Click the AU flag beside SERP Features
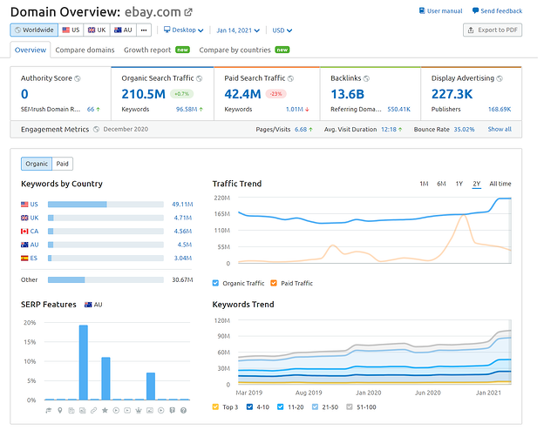The height and width of the screenshot is (430, 544). coord(88,305)
